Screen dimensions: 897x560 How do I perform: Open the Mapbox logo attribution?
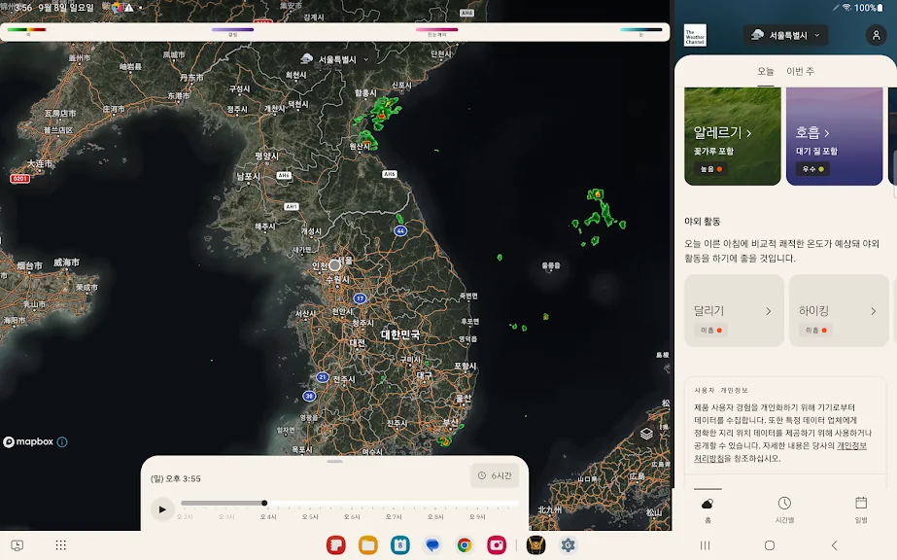28,441
